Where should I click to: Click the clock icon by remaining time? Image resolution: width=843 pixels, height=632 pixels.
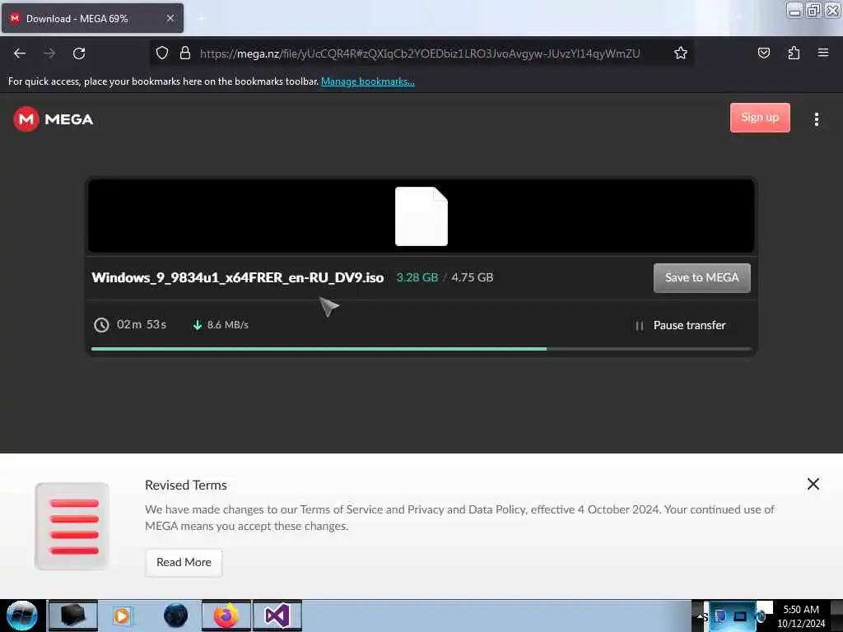(x=101, y=324)
